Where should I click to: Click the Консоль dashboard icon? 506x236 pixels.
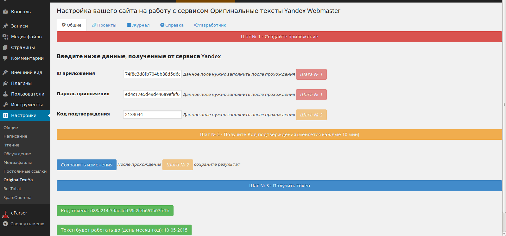pos(5,12)
